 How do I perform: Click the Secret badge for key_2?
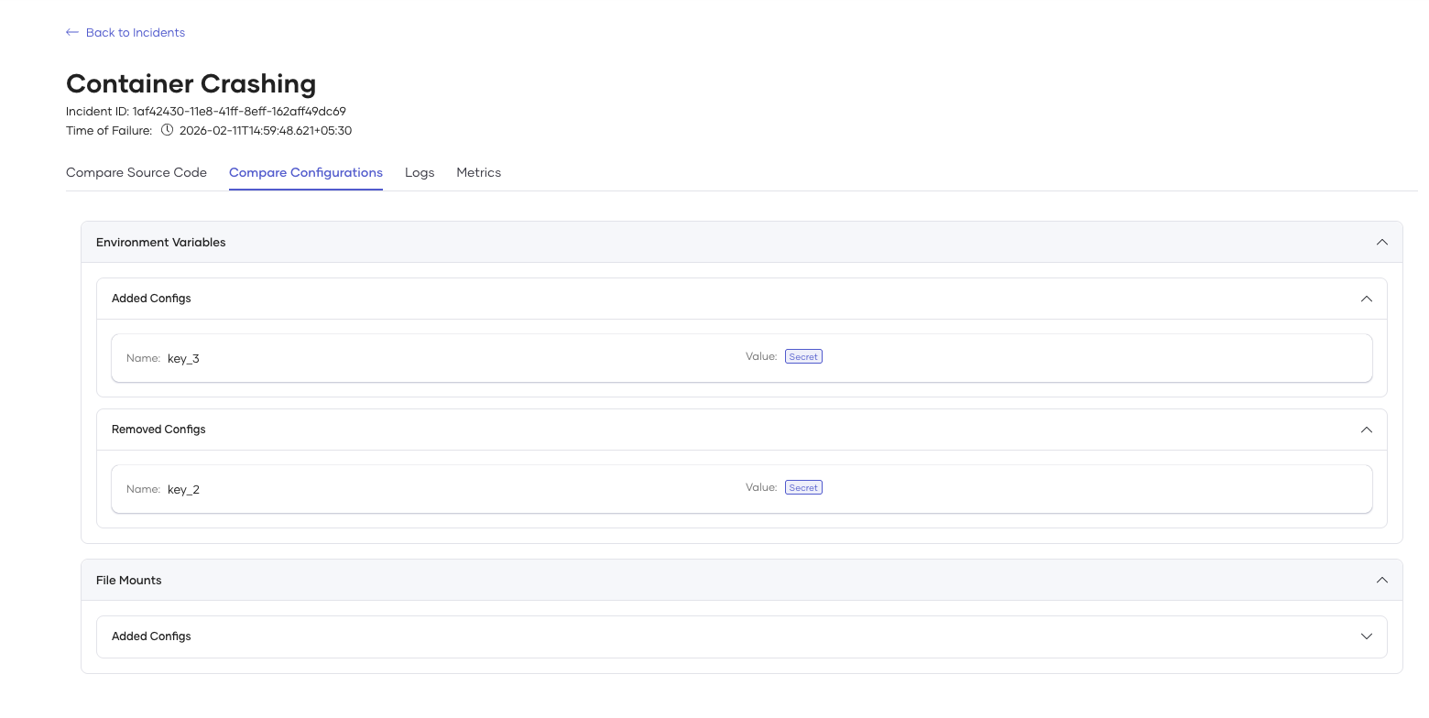point(803,488)
